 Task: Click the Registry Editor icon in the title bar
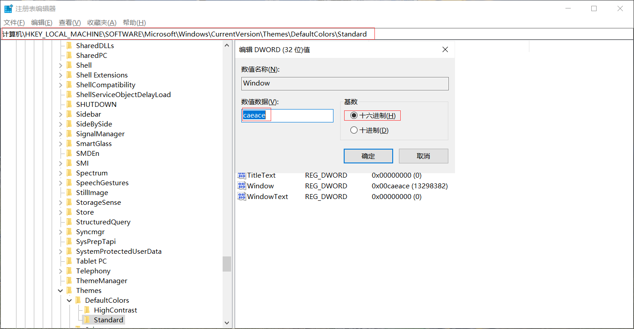8,8
